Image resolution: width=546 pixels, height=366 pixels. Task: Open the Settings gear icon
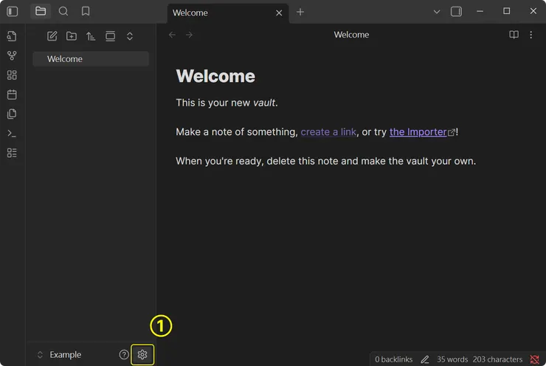[142, 355]
